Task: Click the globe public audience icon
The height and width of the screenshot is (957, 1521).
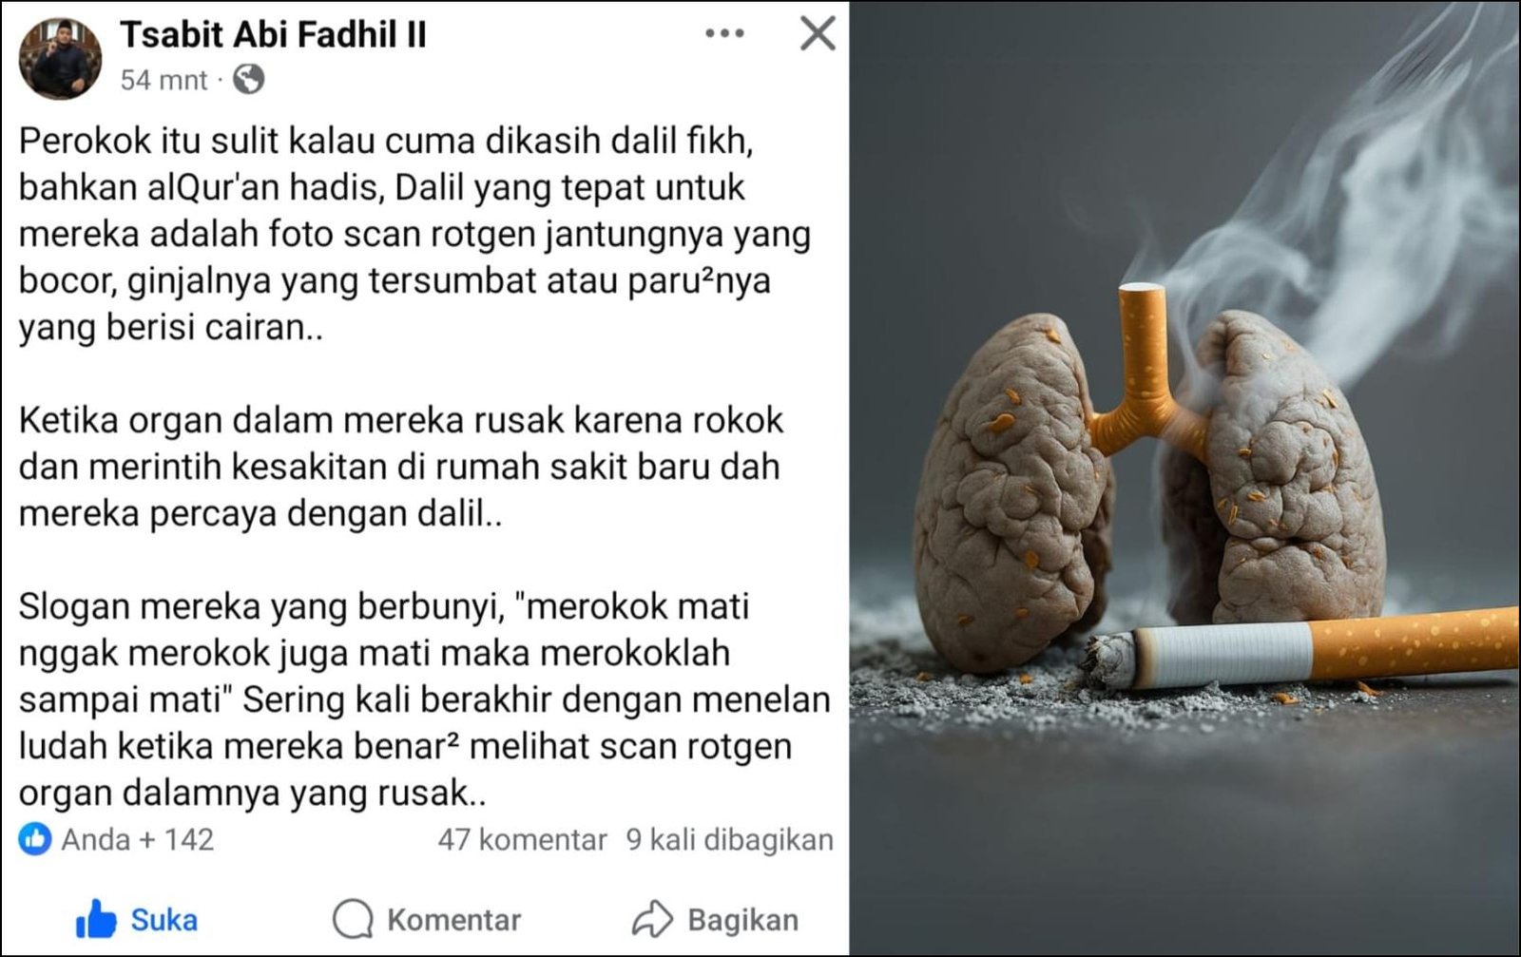Action: point(248,79)
